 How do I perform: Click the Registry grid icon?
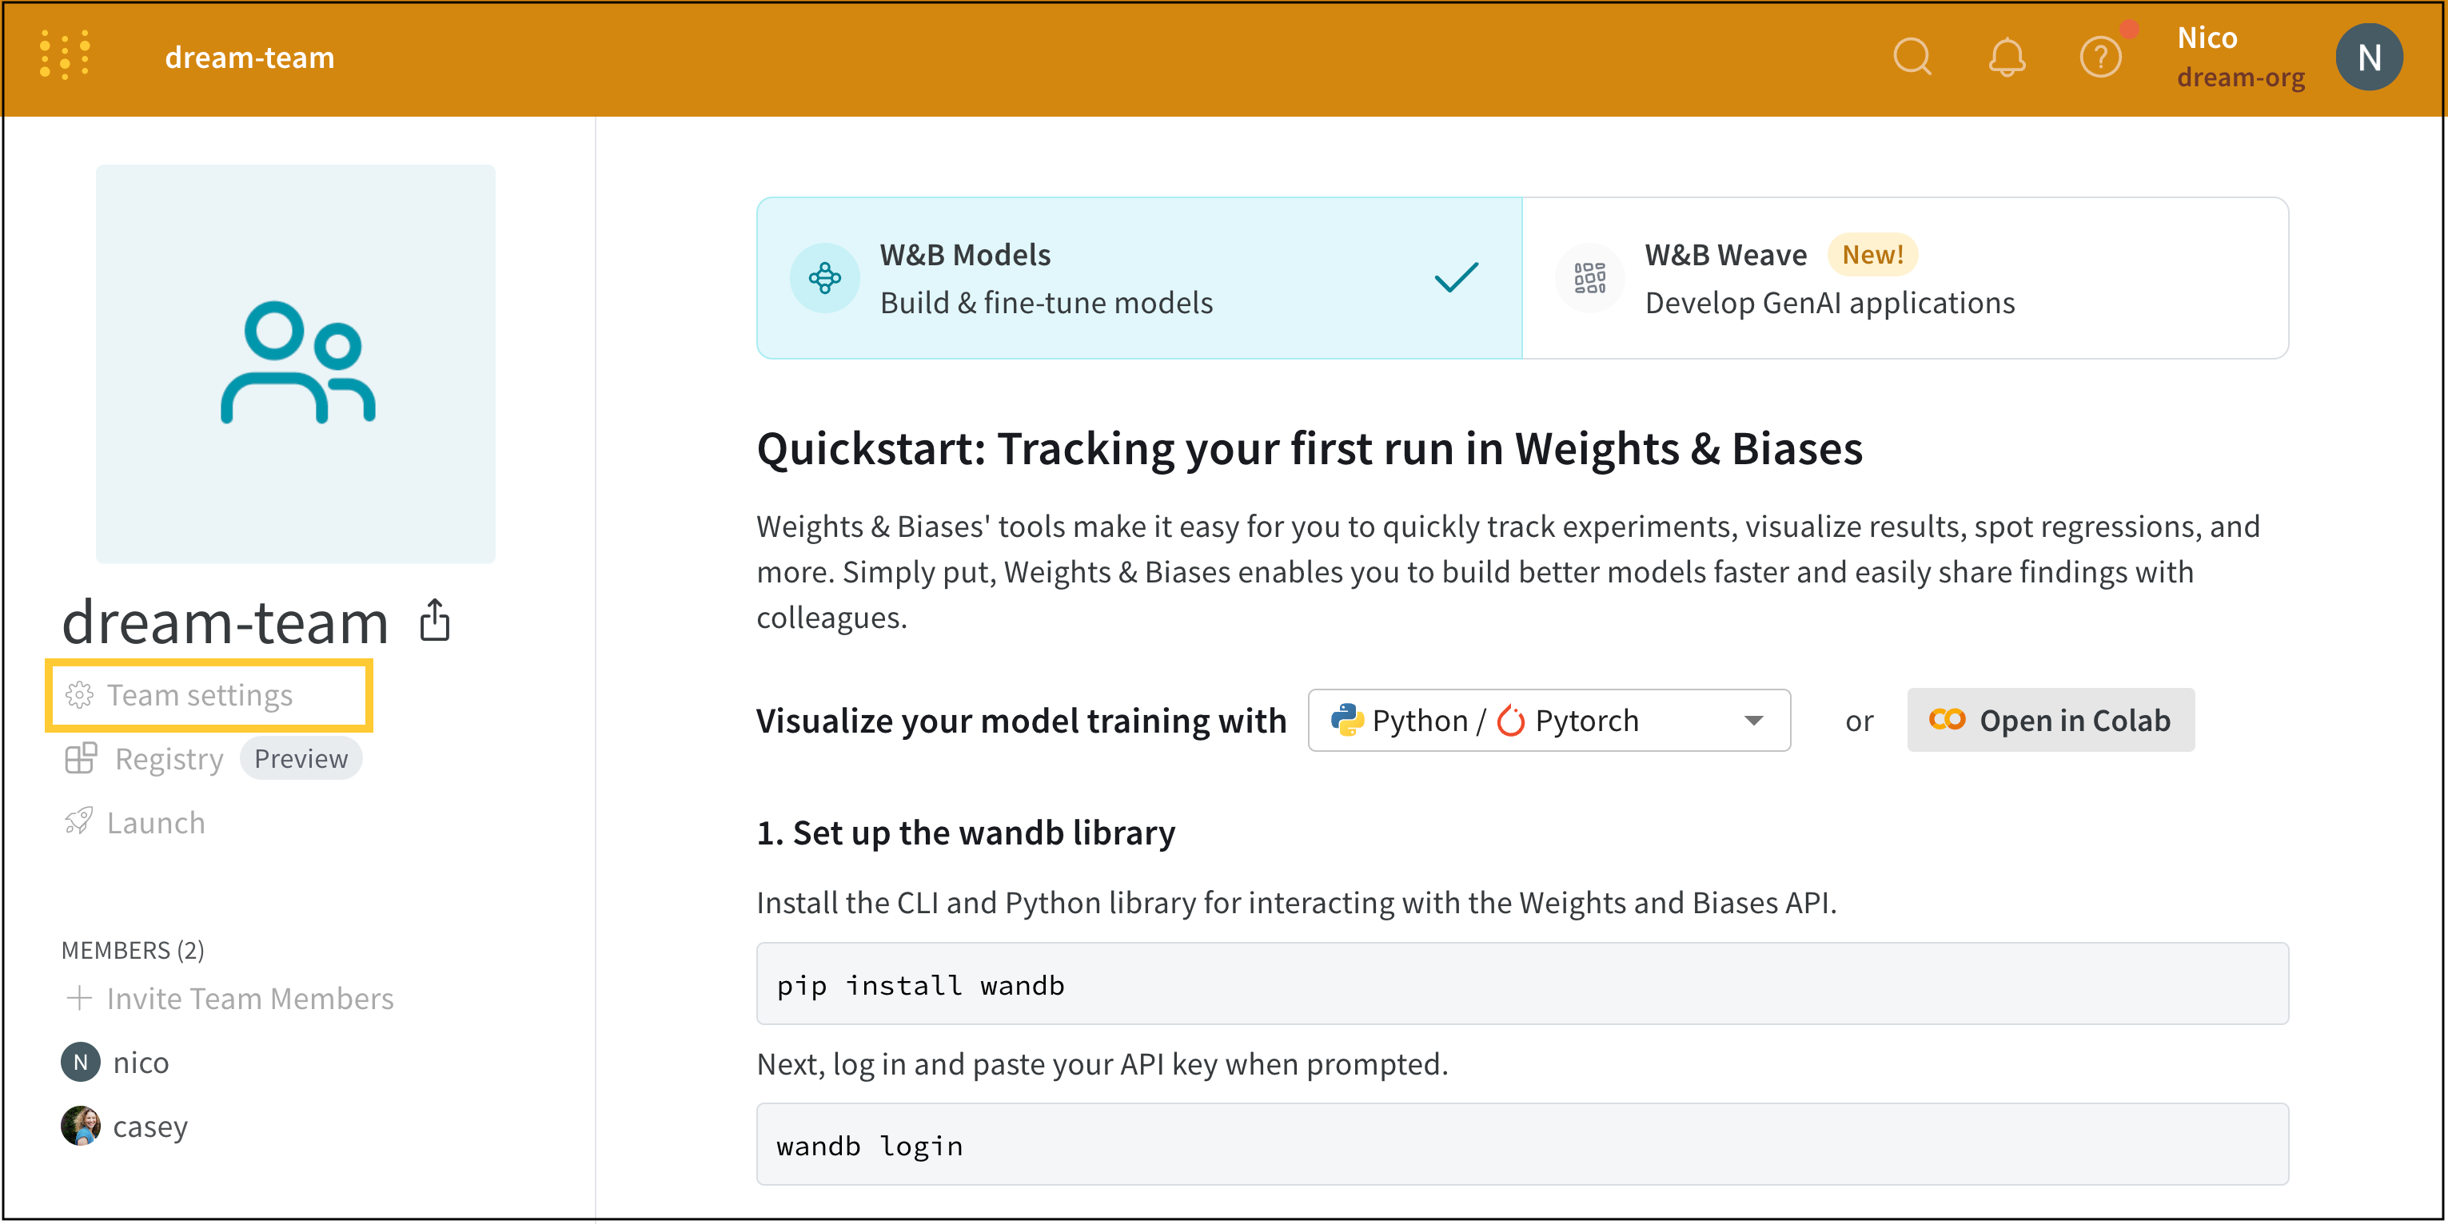(x=81, y=757)
